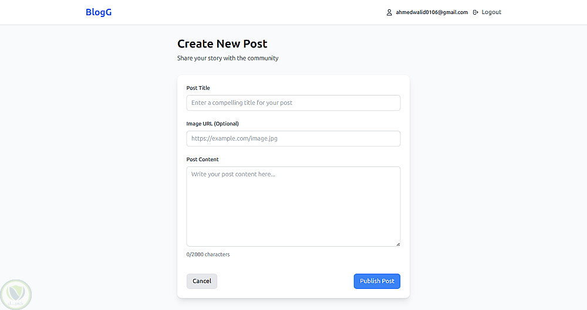
Task: Click the Post Title label
Action: [x=198, y=88]
